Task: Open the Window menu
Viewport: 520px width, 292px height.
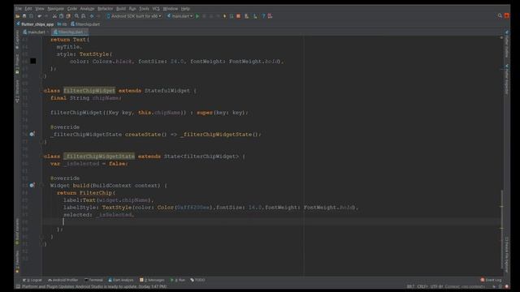Action: [x=170, y=9]
